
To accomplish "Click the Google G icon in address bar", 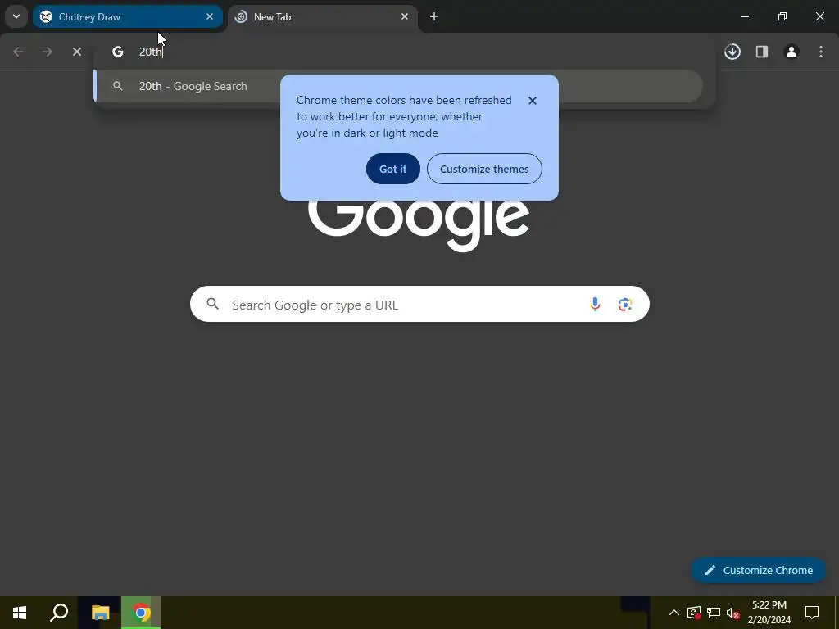I will 118,52.
